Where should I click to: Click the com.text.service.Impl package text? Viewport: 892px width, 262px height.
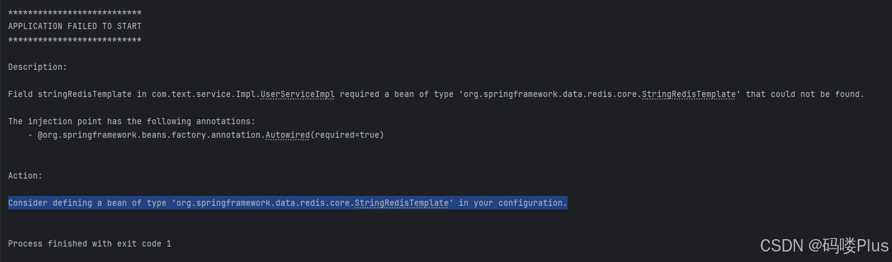204,94
